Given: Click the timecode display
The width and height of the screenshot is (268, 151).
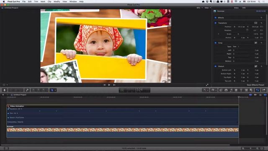Looking at the screenshot, I should click(x=134, y=90).
